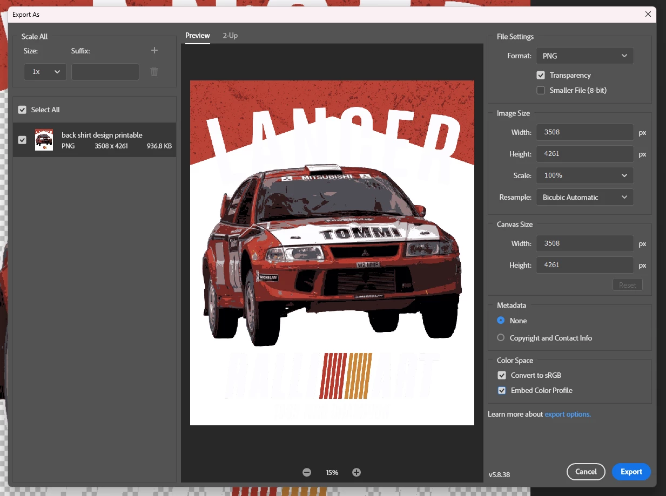The height and width of the screenshot is (496, 666).
Task: Close the Export As dialog
Action: pos(648,15)
